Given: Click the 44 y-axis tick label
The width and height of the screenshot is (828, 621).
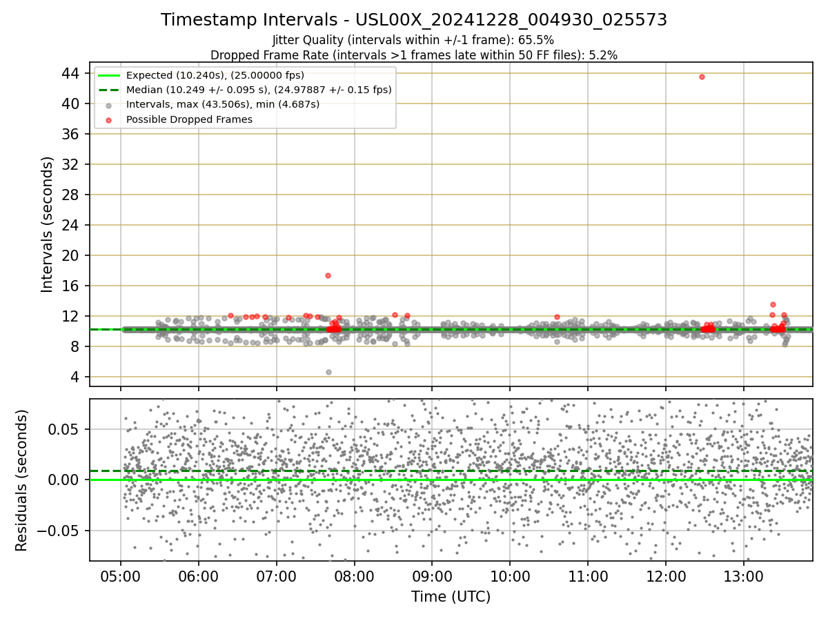Looking at the screenshot, I should (72, 73).
